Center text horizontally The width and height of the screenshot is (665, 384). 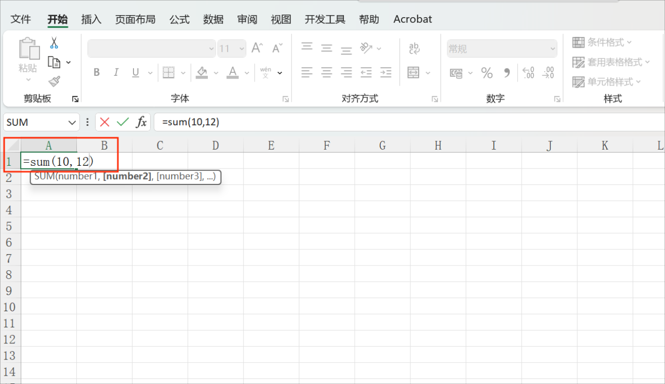click(x=327, y=72)
